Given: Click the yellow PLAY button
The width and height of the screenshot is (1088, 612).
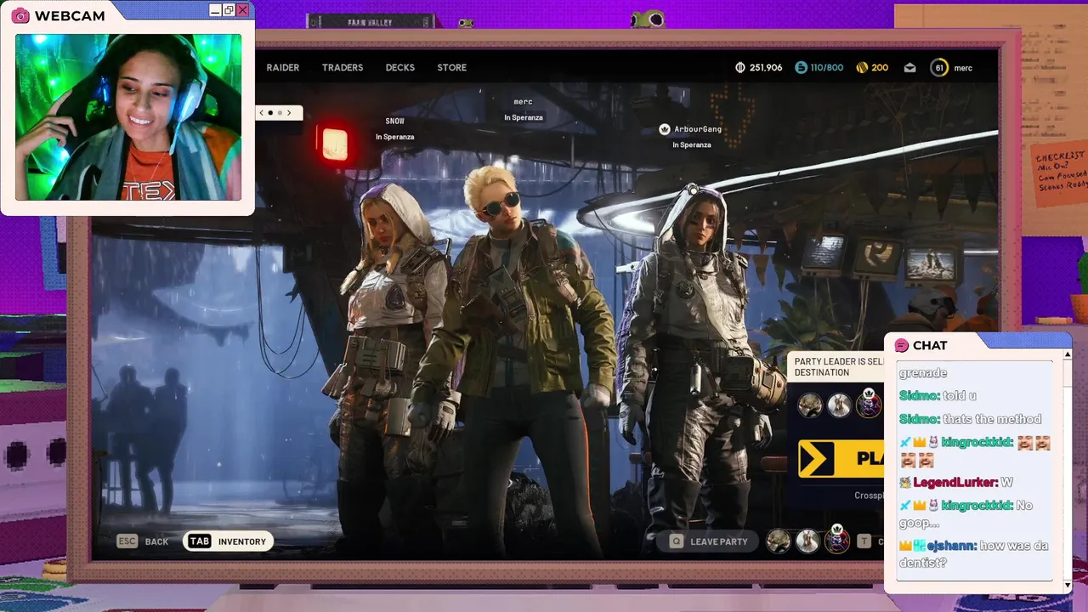Looking at the screenshot, I should 841,459.
